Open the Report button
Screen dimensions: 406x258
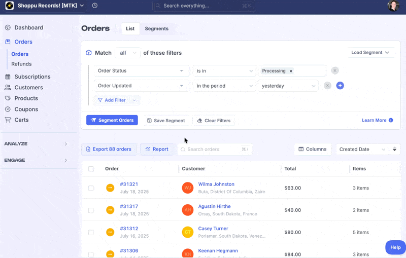point(157,149)
